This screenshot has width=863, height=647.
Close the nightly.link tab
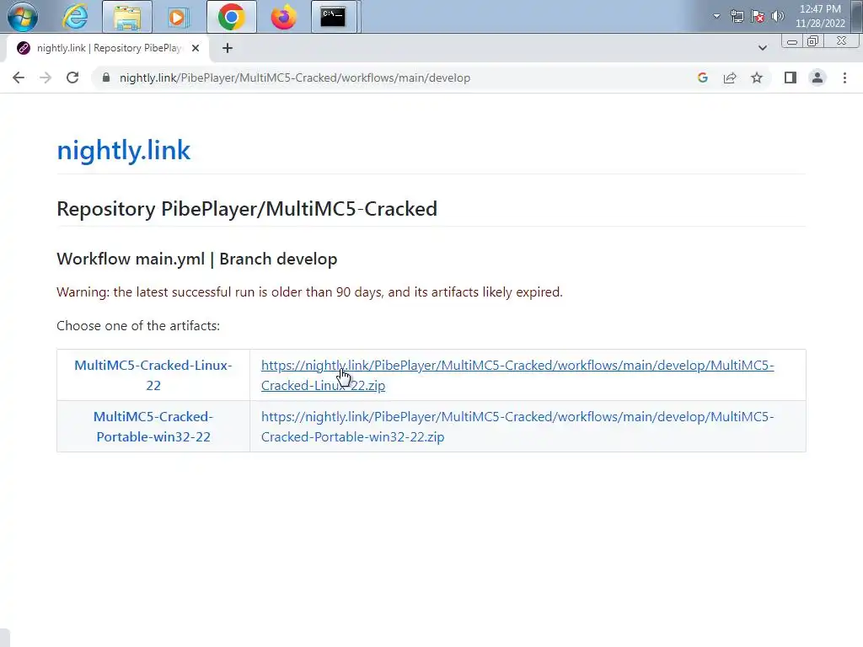pos(196,48)
